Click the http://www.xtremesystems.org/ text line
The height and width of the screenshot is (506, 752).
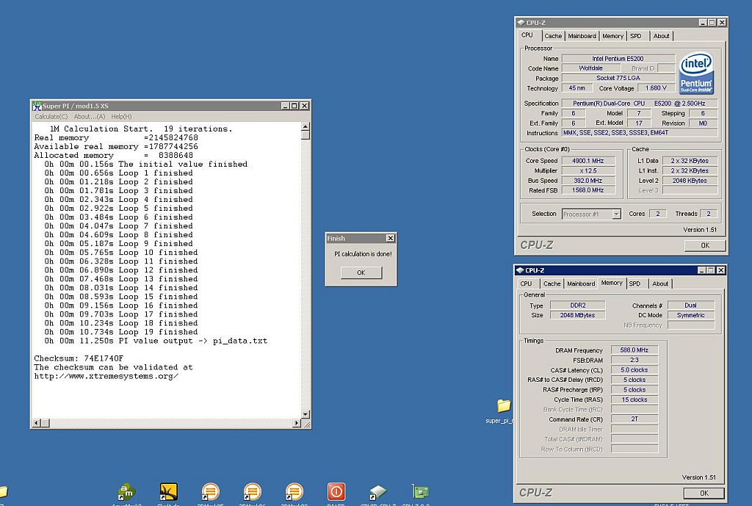click(x=106, y=376)
